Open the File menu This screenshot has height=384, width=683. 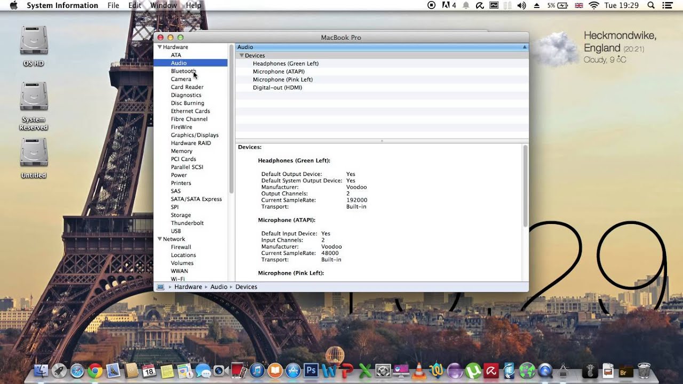(x=113, y=5)
